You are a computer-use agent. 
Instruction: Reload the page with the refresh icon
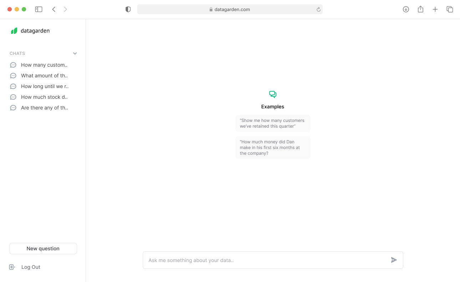point(318,10)
